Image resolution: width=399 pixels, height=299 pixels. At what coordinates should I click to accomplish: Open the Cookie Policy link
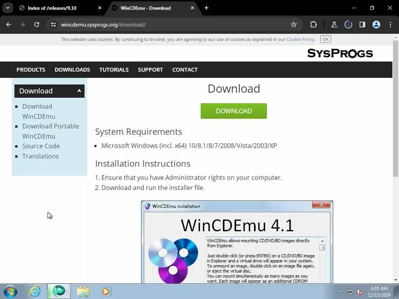tap(300, 39)
